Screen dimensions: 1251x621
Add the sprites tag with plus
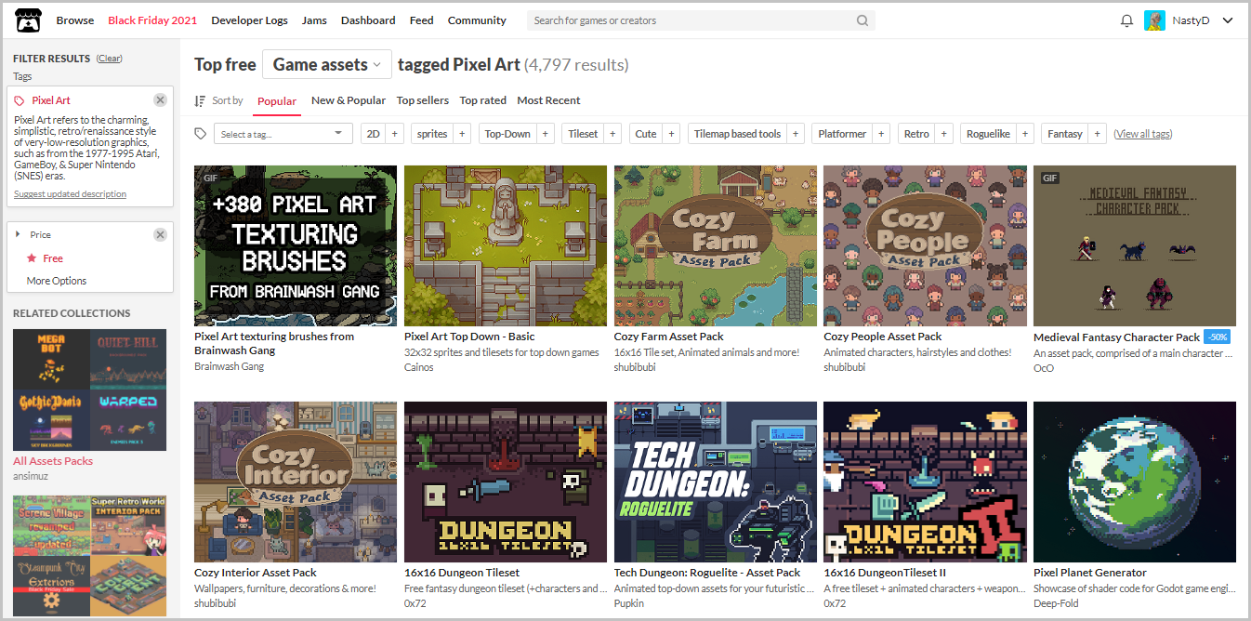pyautogui.click(x=462, y=134)
